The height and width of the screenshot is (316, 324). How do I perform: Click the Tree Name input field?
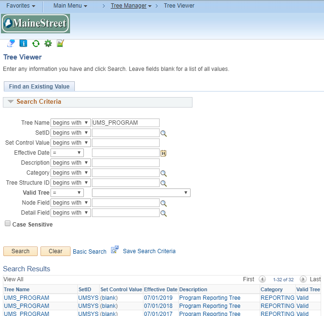(x=126, y=123)
